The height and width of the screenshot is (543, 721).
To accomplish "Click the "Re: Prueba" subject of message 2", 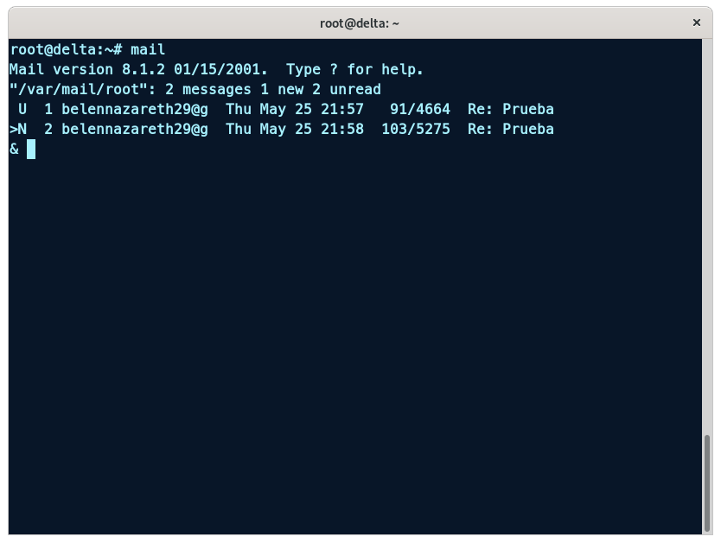I will coord(511,129).
